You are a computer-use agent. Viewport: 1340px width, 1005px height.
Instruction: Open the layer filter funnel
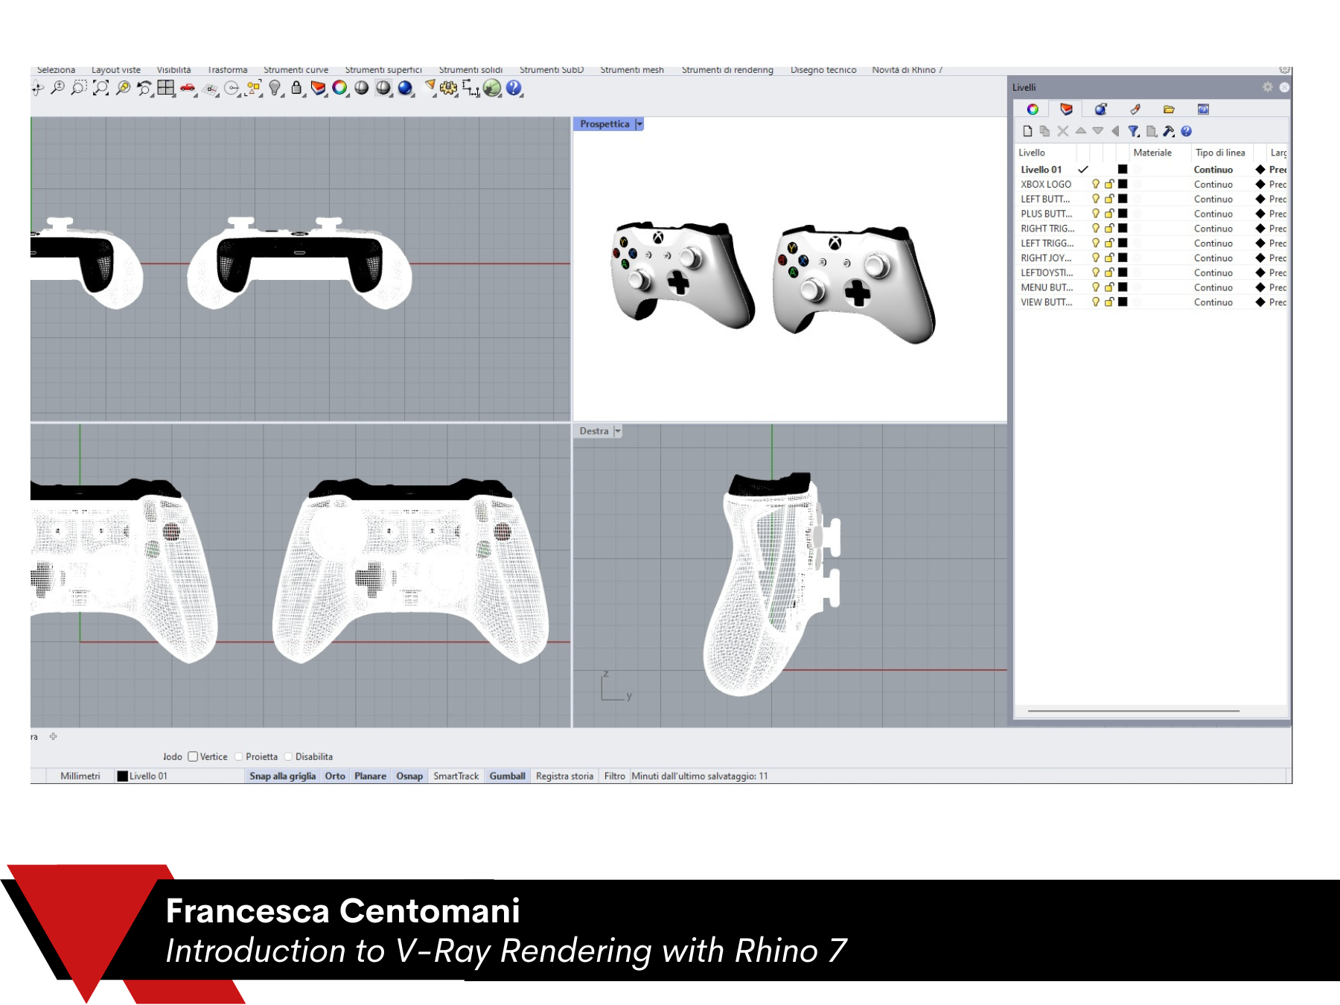(x=1133, y=131)
